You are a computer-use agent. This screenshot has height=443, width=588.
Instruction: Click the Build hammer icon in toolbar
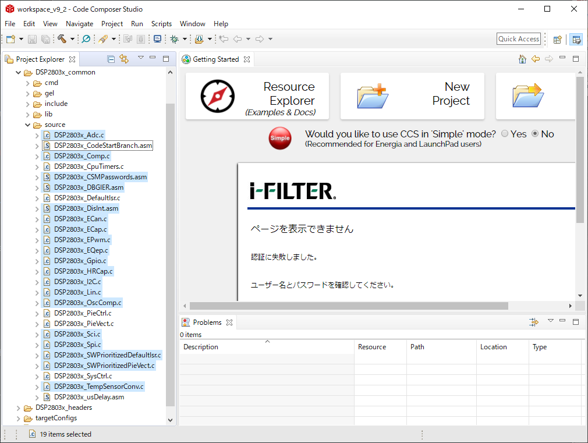click(62, 39)
